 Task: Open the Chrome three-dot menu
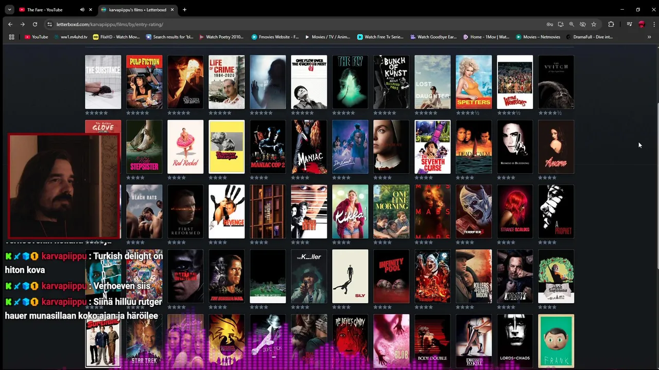point(654,24)
